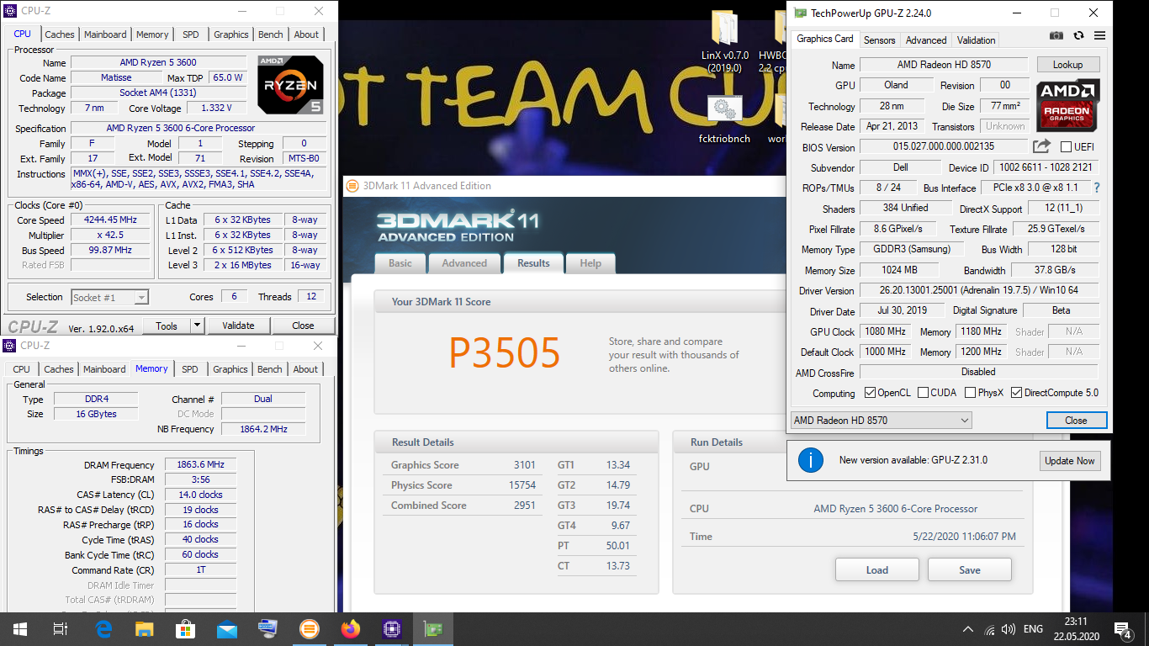The image size is (1149, 646).
Task: Open Microsoft Store from the taskbar
Action: click(186, 629)
